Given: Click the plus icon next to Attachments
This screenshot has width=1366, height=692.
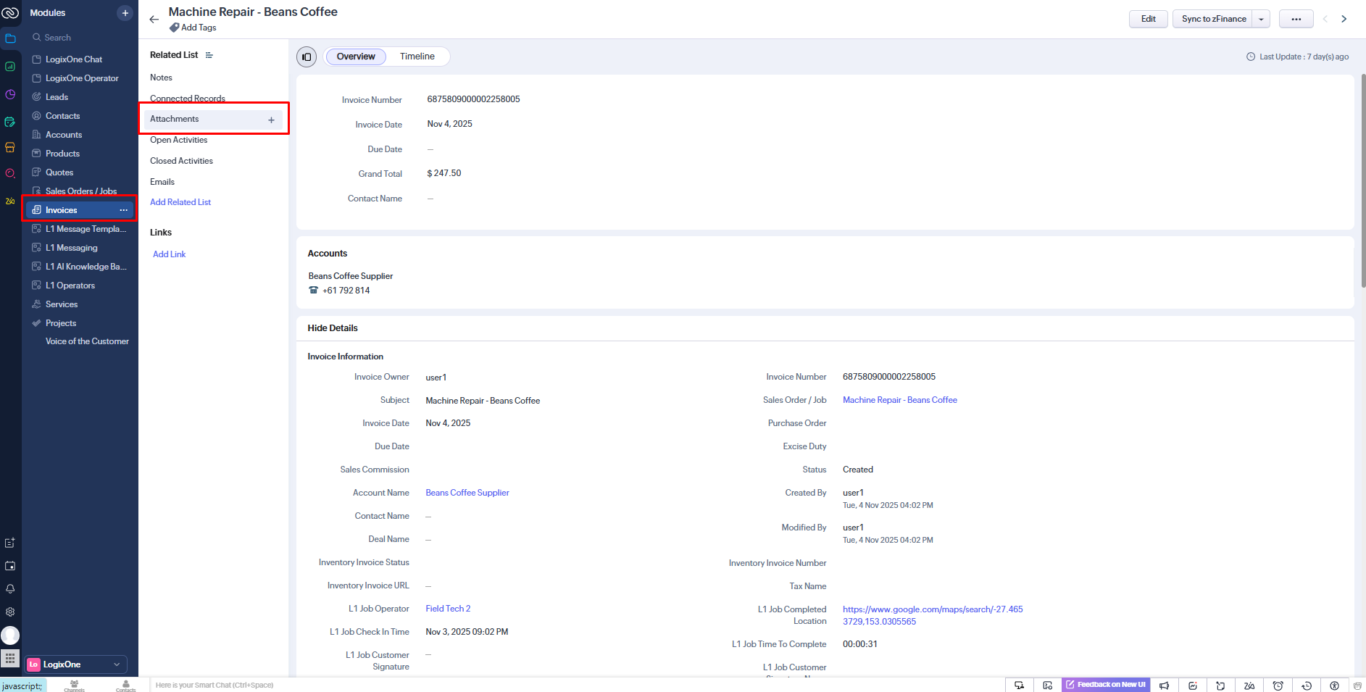Looking at the screenshot, I should point(271,120).
